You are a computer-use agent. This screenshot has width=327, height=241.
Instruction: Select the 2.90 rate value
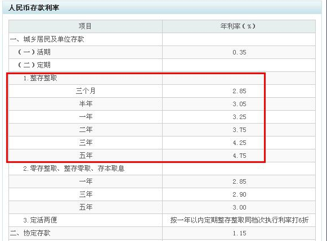point(239,194)
